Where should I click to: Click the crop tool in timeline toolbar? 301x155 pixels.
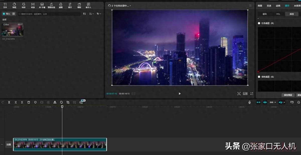[68, 102]
